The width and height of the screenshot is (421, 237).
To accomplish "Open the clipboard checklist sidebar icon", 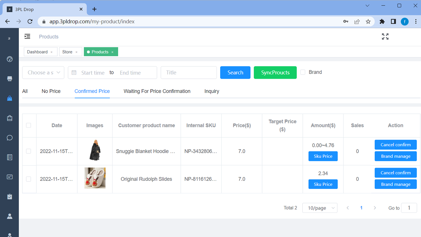I will [10, 197].
